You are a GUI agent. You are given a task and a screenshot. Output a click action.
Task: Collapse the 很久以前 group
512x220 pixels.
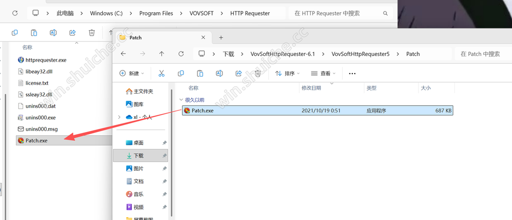pyautogui.click(x=181, y=100)
